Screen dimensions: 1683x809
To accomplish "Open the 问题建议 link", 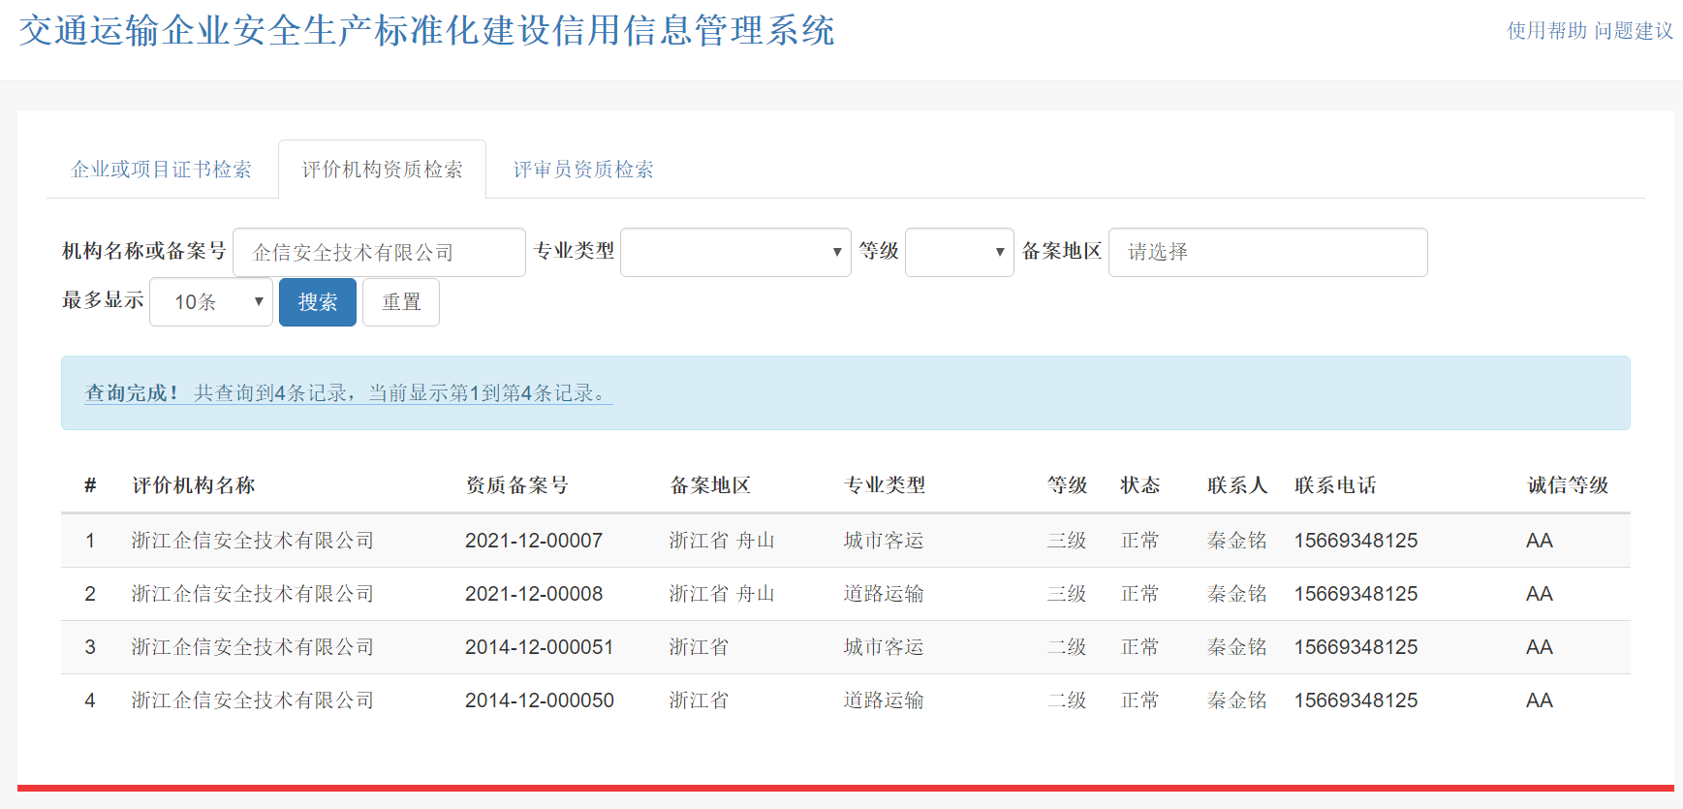I will (1634, 31).
